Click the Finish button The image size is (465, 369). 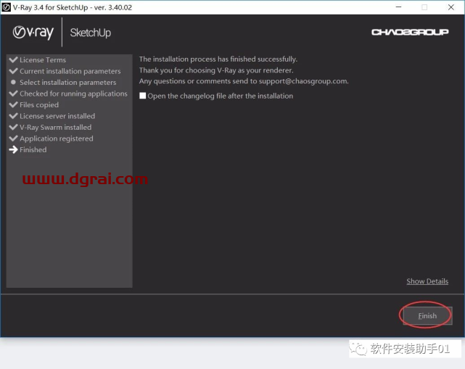tap(427, 315)
